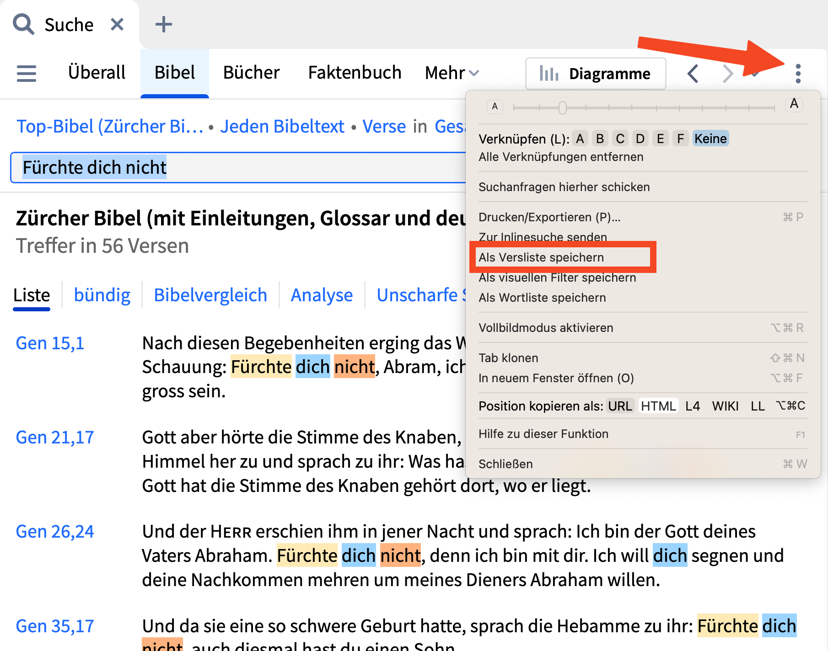Copy position as WIKI

[725, 406]
